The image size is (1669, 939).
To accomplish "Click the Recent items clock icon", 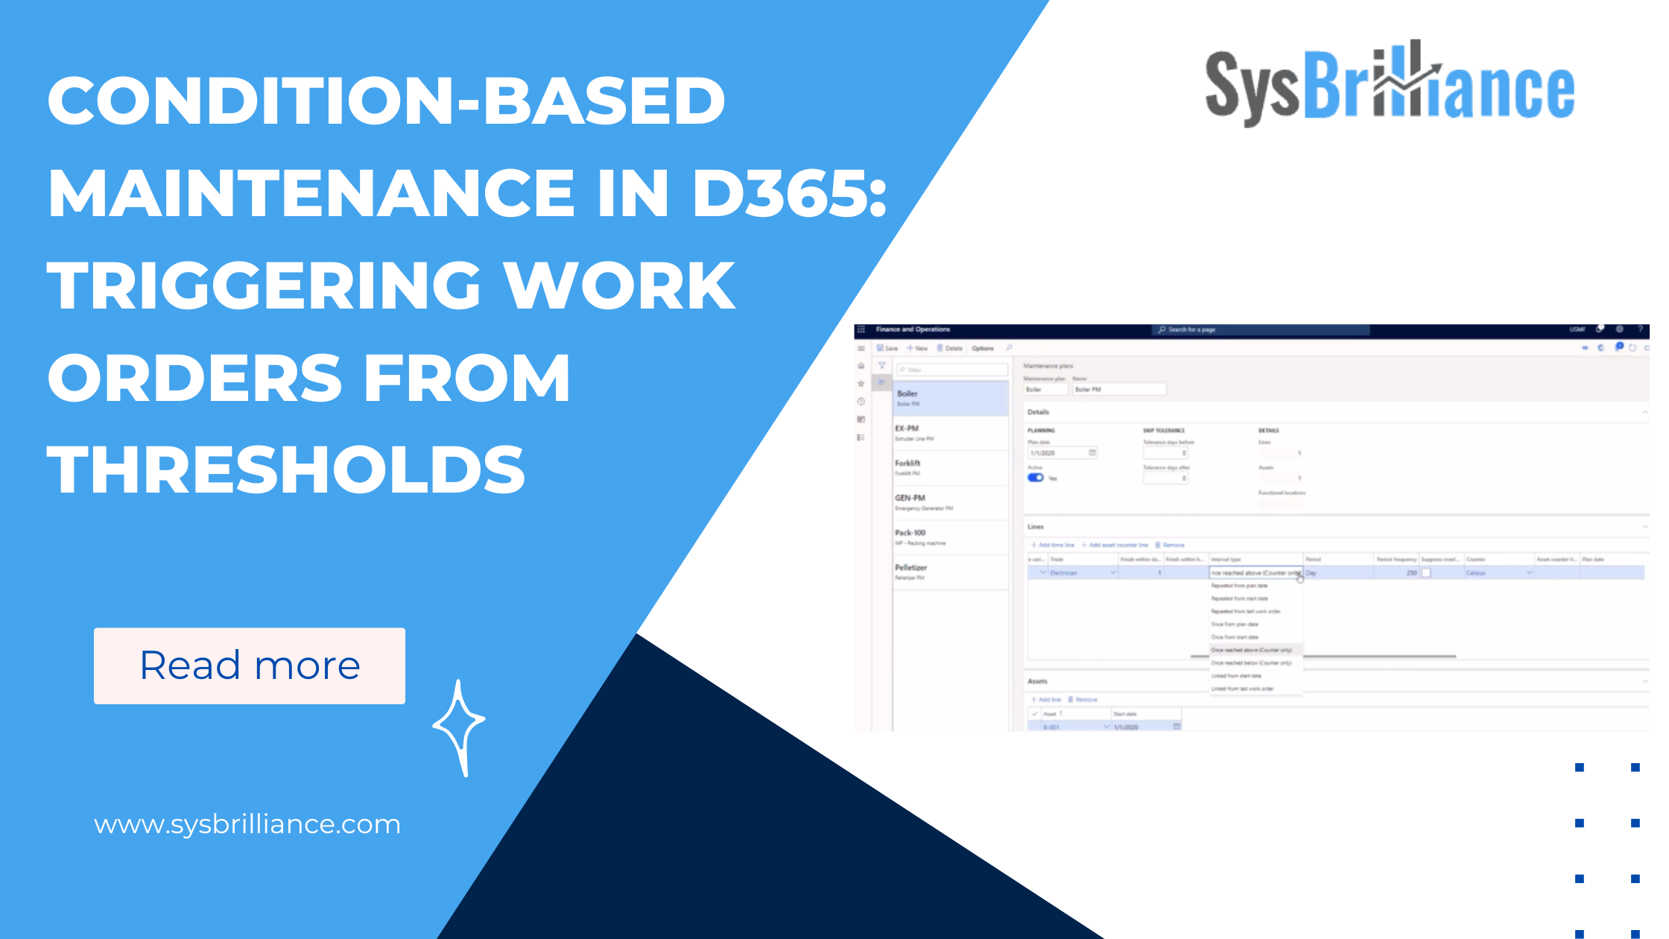I will tap(861, 401).
